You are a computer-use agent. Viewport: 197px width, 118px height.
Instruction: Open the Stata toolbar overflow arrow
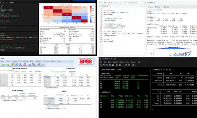tap(136, 65)
